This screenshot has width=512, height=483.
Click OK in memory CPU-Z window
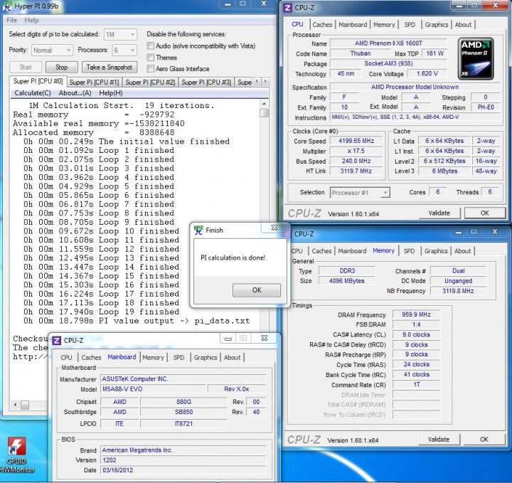[x=484, y=440]
